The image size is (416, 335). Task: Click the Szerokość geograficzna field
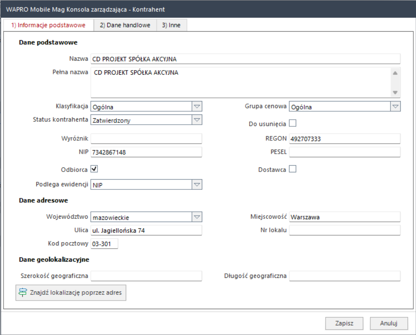tap(146, 276)
